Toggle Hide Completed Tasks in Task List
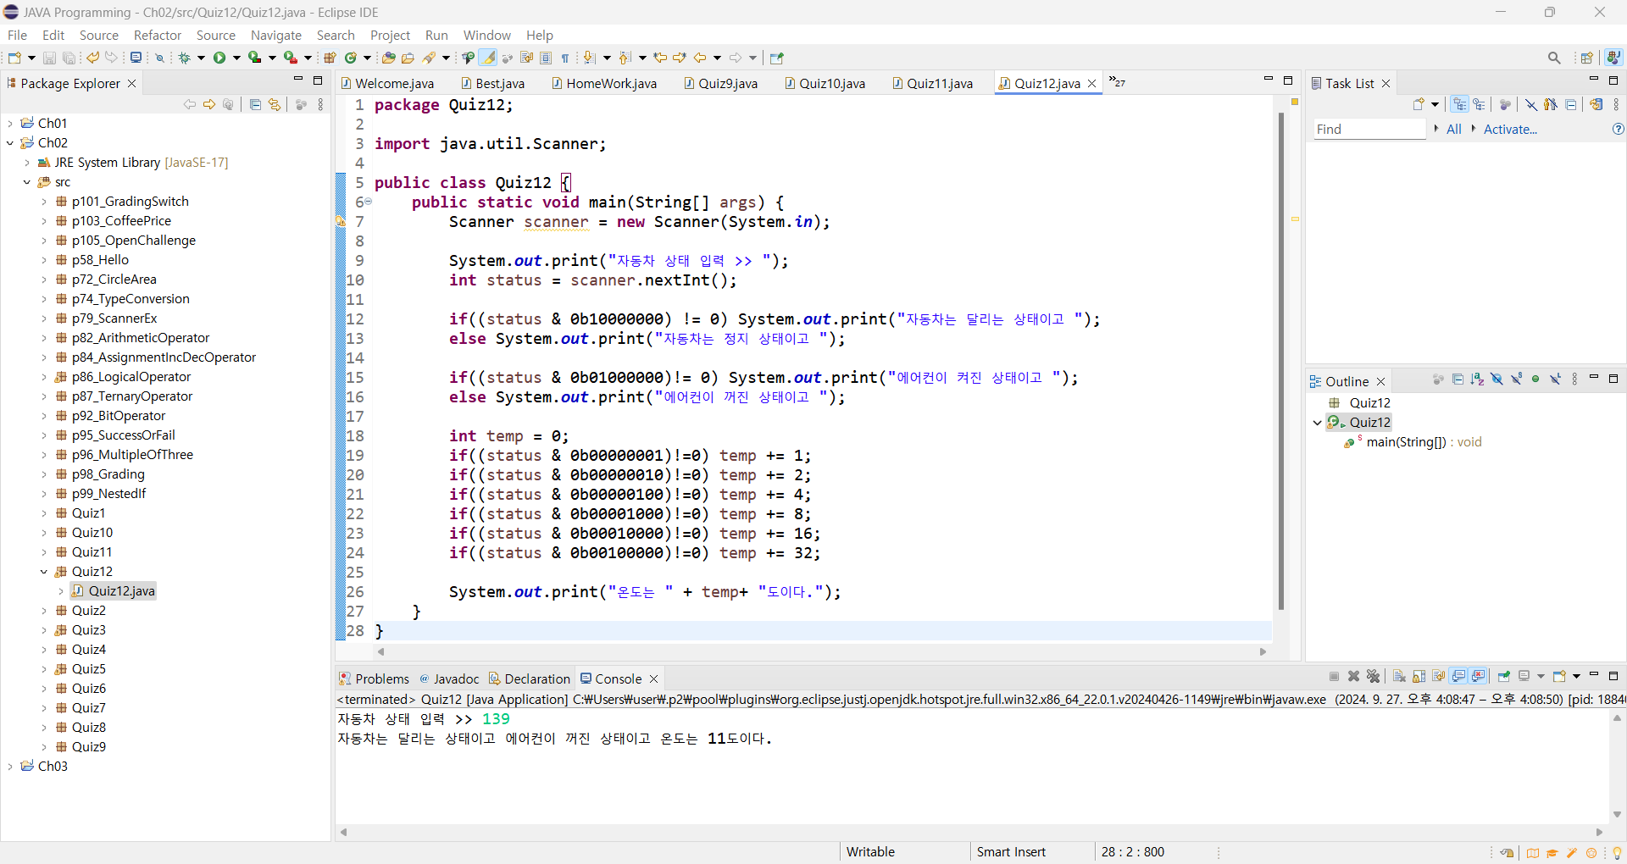Screen dimensions: 1627x864 click(x=1530, y=104)
